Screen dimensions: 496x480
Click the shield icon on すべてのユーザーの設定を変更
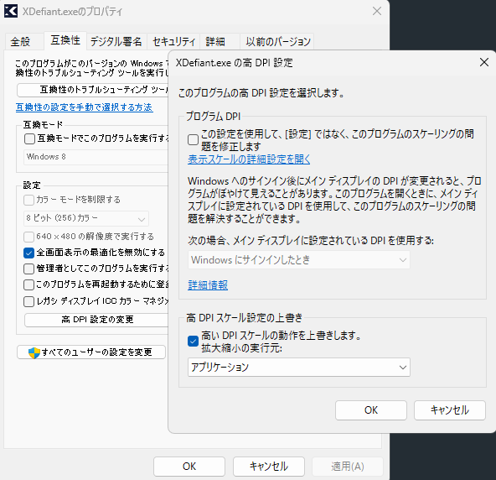tap(34, 352)
